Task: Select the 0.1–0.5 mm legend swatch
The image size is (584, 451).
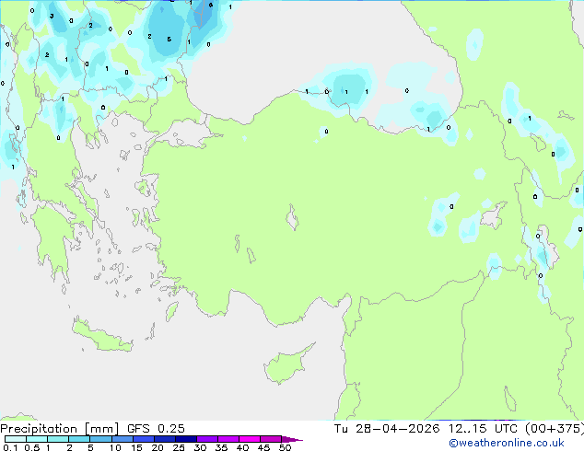Action: tap(16, 439)
